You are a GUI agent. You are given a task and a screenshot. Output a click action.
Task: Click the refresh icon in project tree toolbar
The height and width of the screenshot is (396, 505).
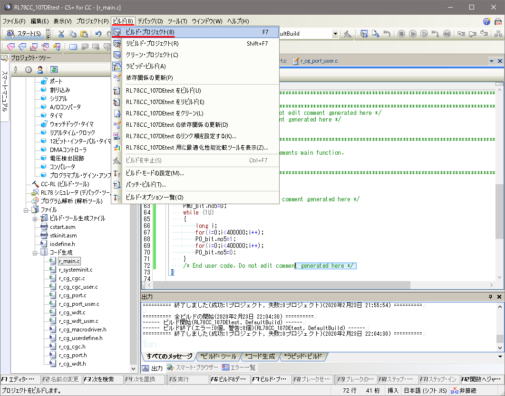(54, 69)
